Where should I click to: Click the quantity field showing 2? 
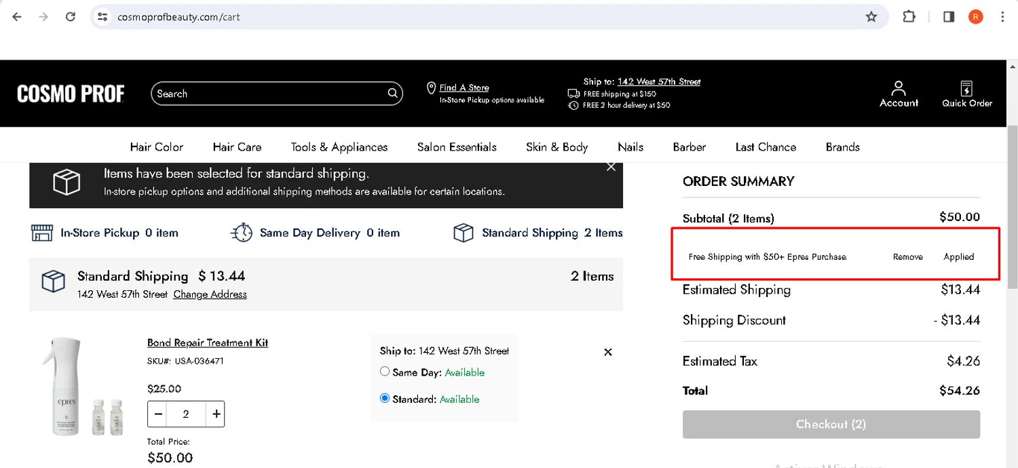(186, 414)
